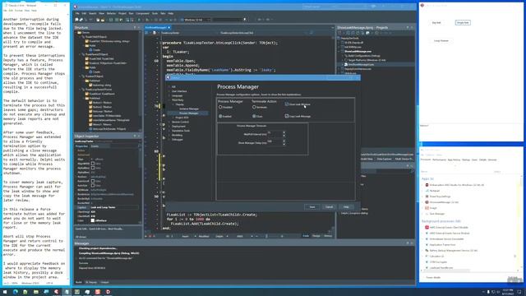The height and width of the screenshot is (296, 526).
Task: Click Help in the Options dialog
Action: coord(346,206)
